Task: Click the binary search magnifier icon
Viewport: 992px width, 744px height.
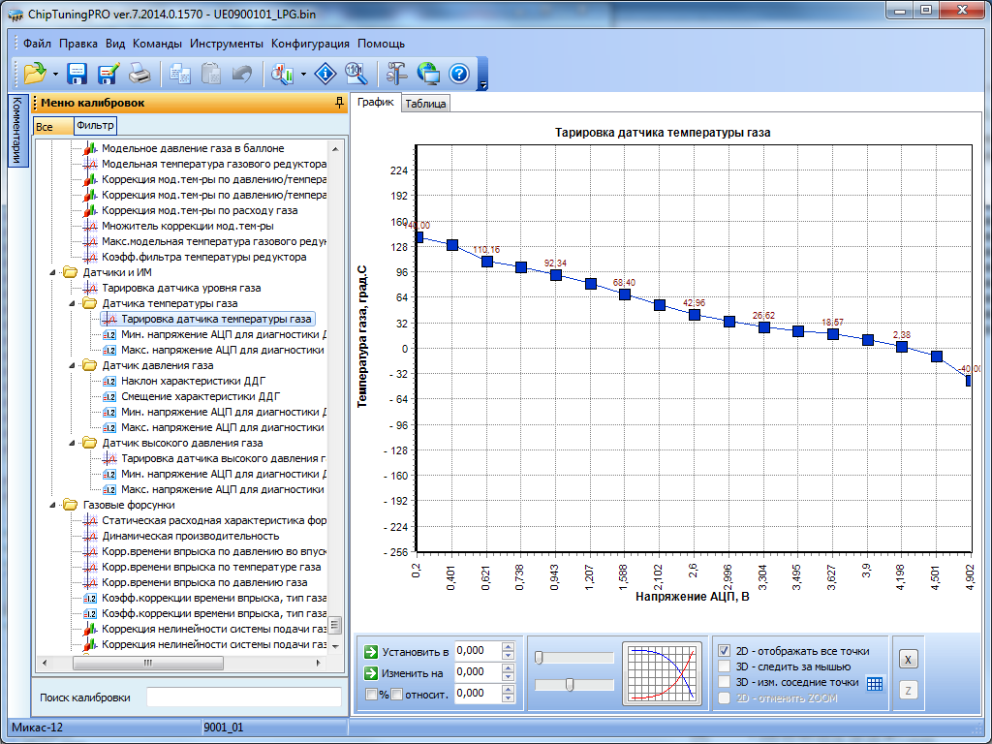Action: pos(356,73)
